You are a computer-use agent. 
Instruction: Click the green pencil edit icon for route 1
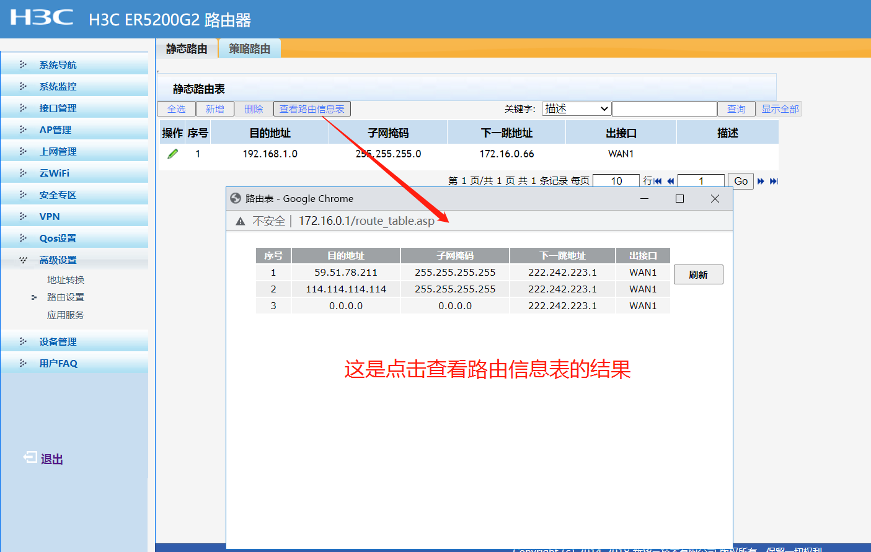[173, 154]
